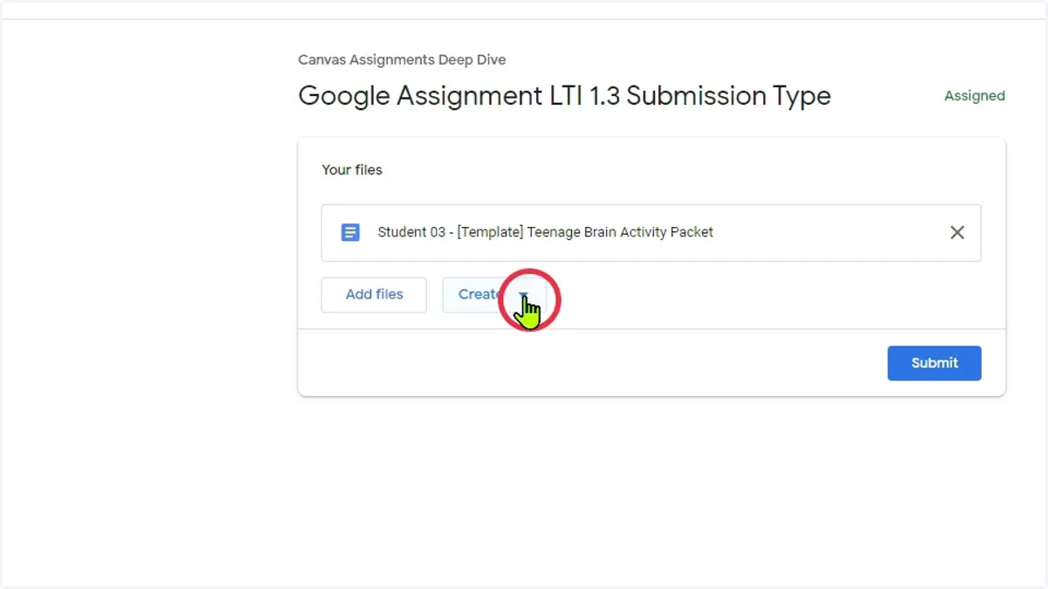The width and height of the screenshot is (1048, 589).
Task: Open the Create menu triangle
Action: (x=523, y=295)
